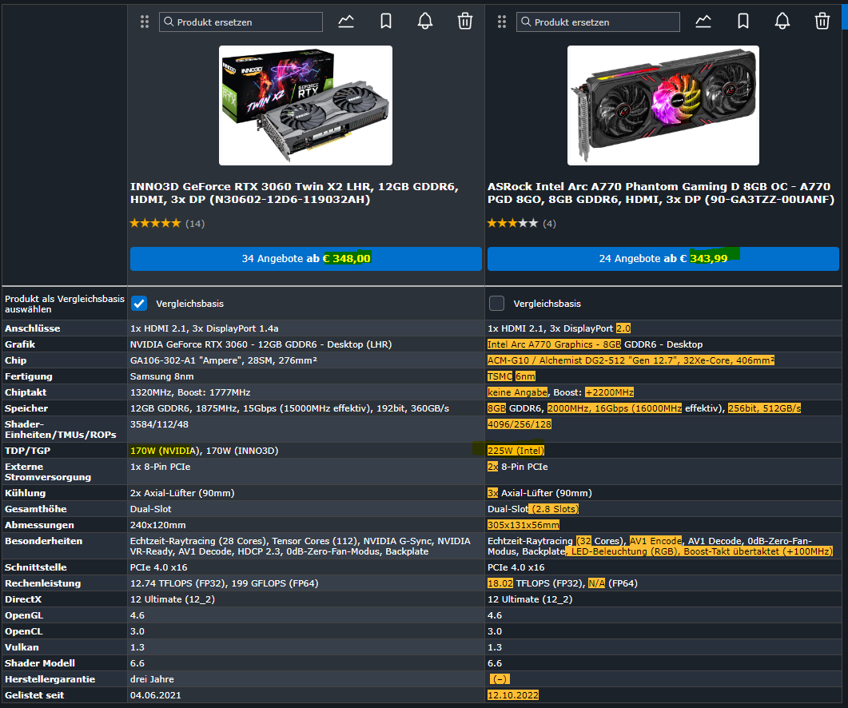The width and height of the screenshot is (848, 708).
Task: Click the TDP/TGP row label
Action: (x=28, y=451)
